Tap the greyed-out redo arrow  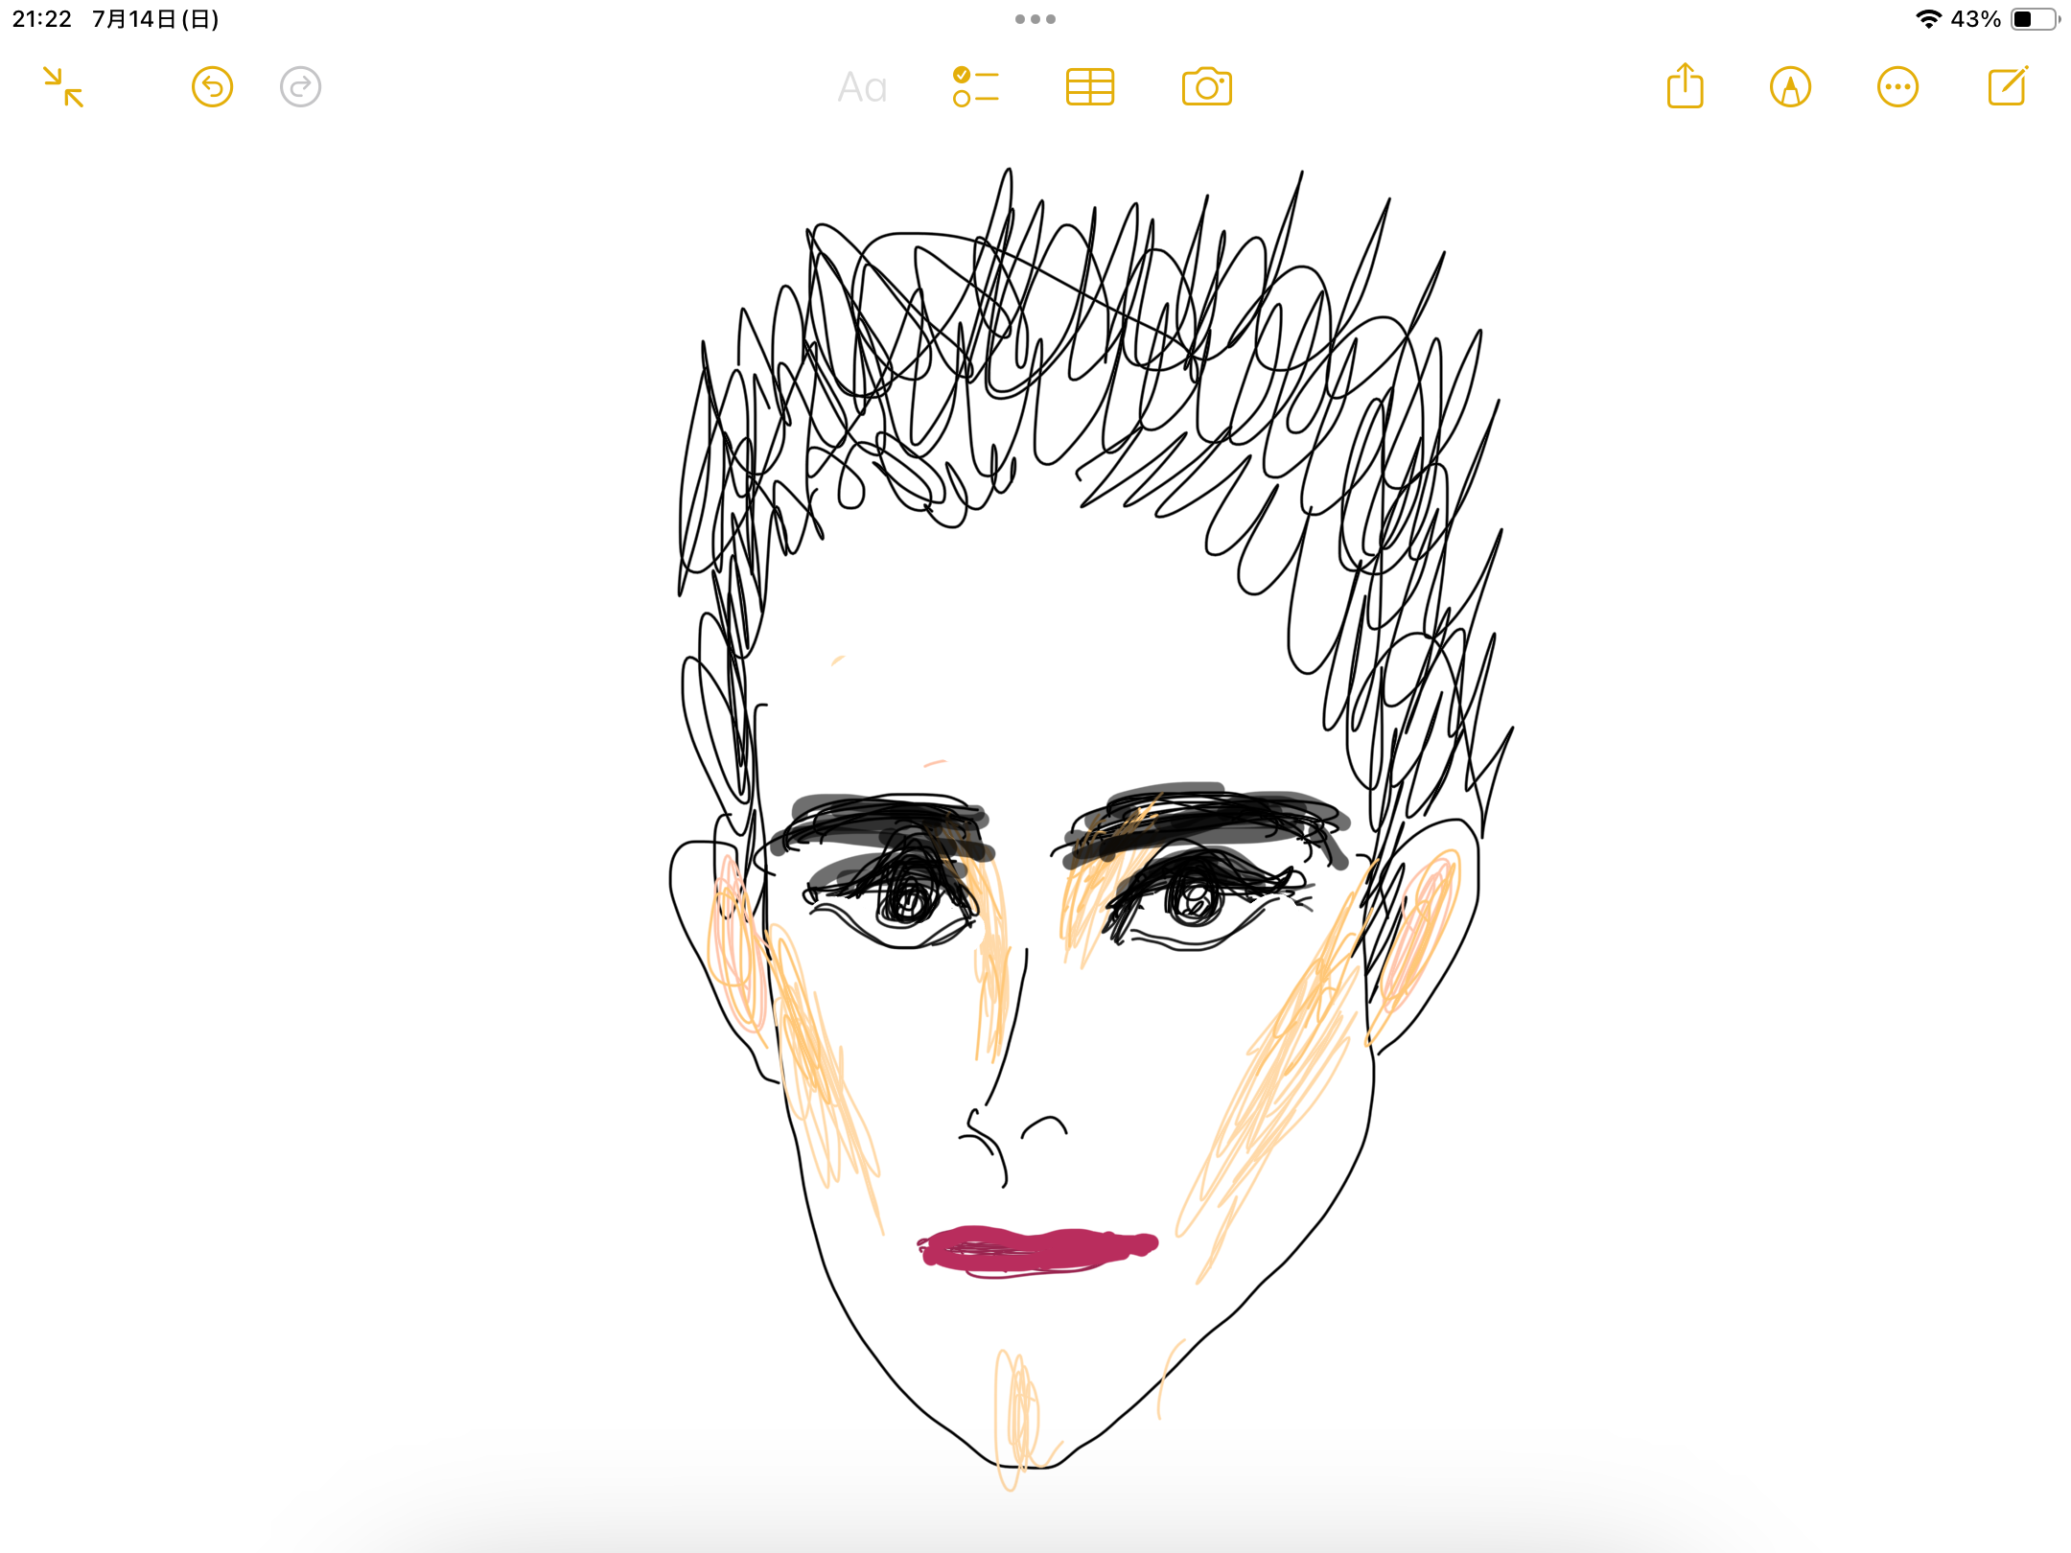point(300,87)
